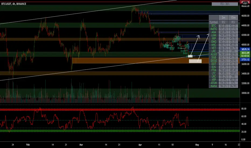Click the DOT symbol row

pyautogui.click(x=214, y=64)
